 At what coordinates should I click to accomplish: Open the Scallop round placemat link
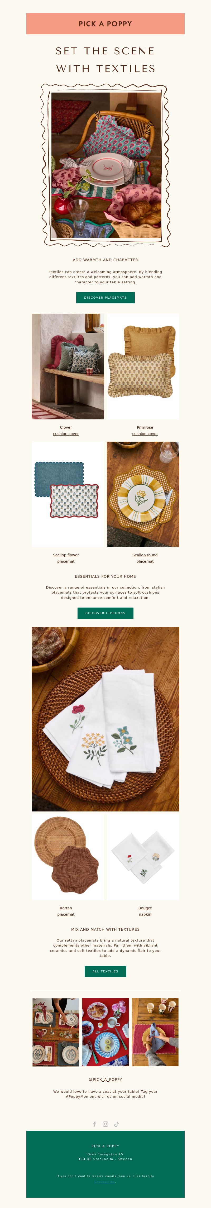pos(145,558)
